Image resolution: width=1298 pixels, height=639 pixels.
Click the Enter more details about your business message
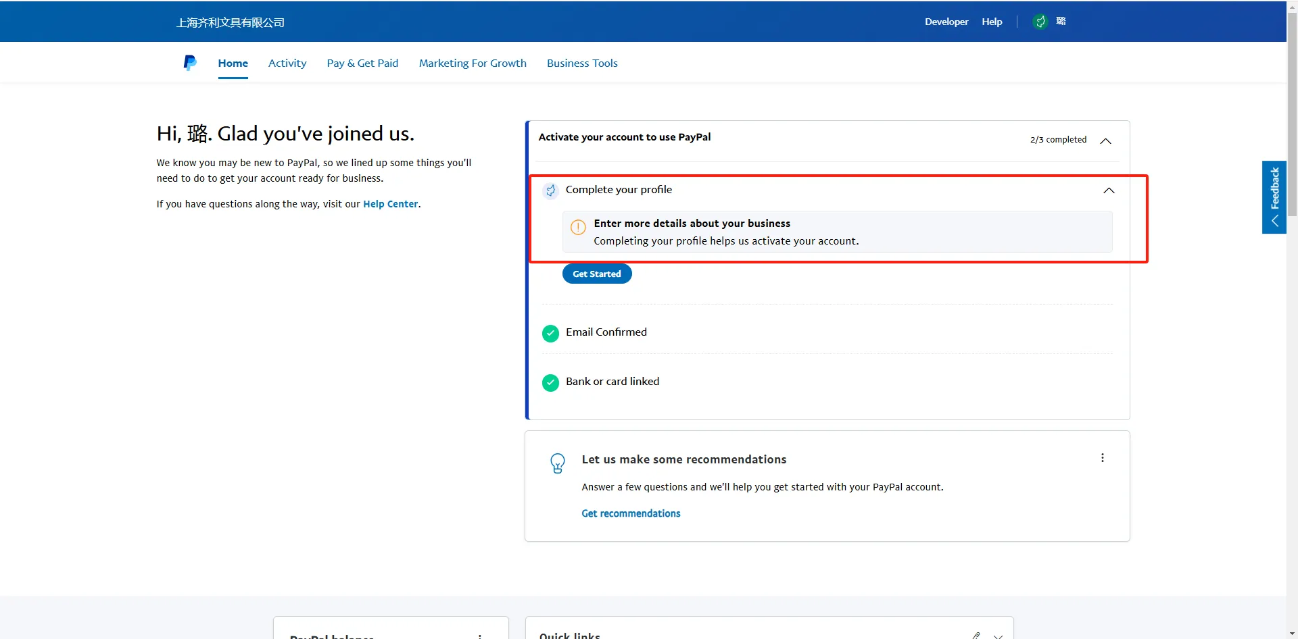(x=837, y=232)
